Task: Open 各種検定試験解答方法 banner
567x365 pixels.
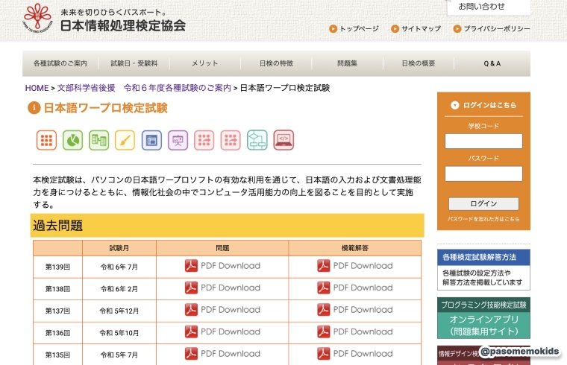Action: [x=483, y=270]
